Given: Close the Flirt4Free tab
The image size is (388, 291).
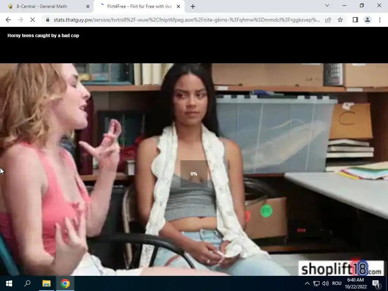Looking at the screenshot, I should pyautogui.click(x=178, y=7).
